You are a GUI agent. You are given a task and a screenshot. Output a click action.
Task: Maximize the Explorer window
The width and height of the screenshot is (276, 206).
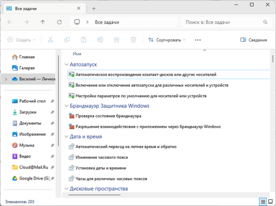[x=252, y=5]
